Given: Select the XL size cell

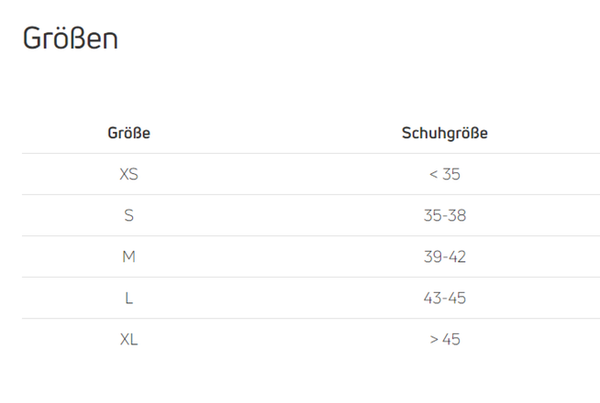Looking at the screenshot, I should coord(128,339).
